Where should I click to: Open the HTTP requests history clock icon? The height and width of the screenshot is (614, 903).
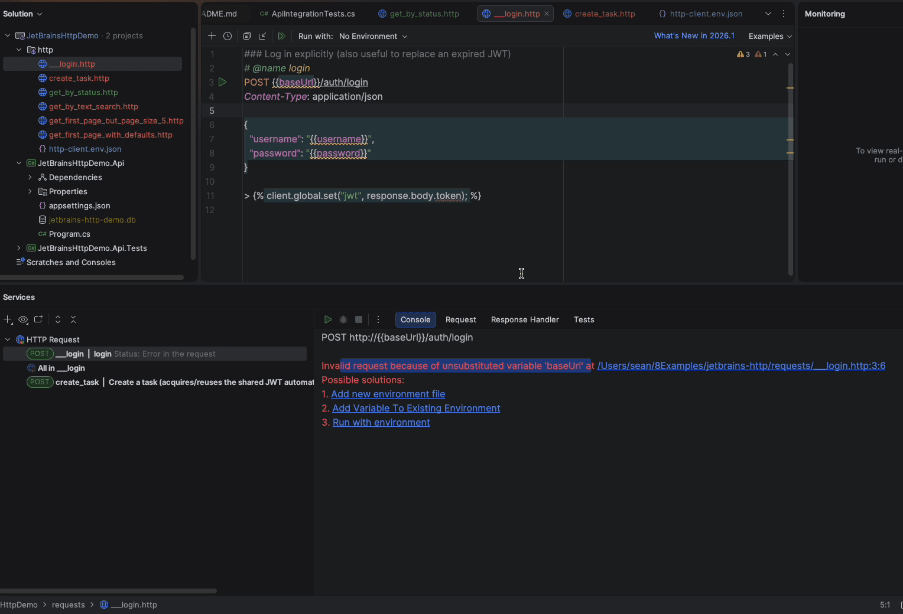(x=228, y=36)
